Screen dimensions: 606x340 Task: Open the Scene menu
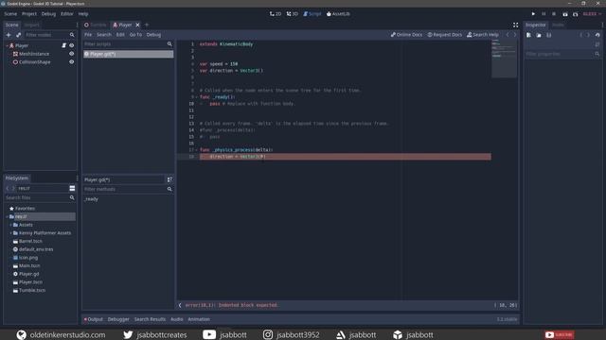[10, 14]
